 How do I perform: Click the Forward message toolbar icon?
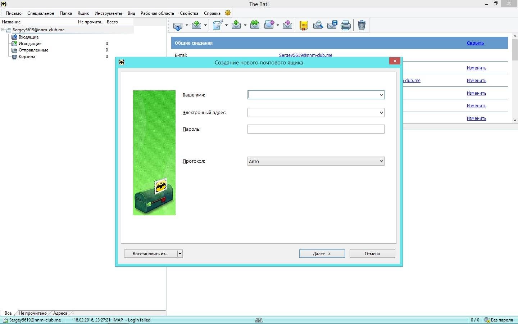click(269, 25)
